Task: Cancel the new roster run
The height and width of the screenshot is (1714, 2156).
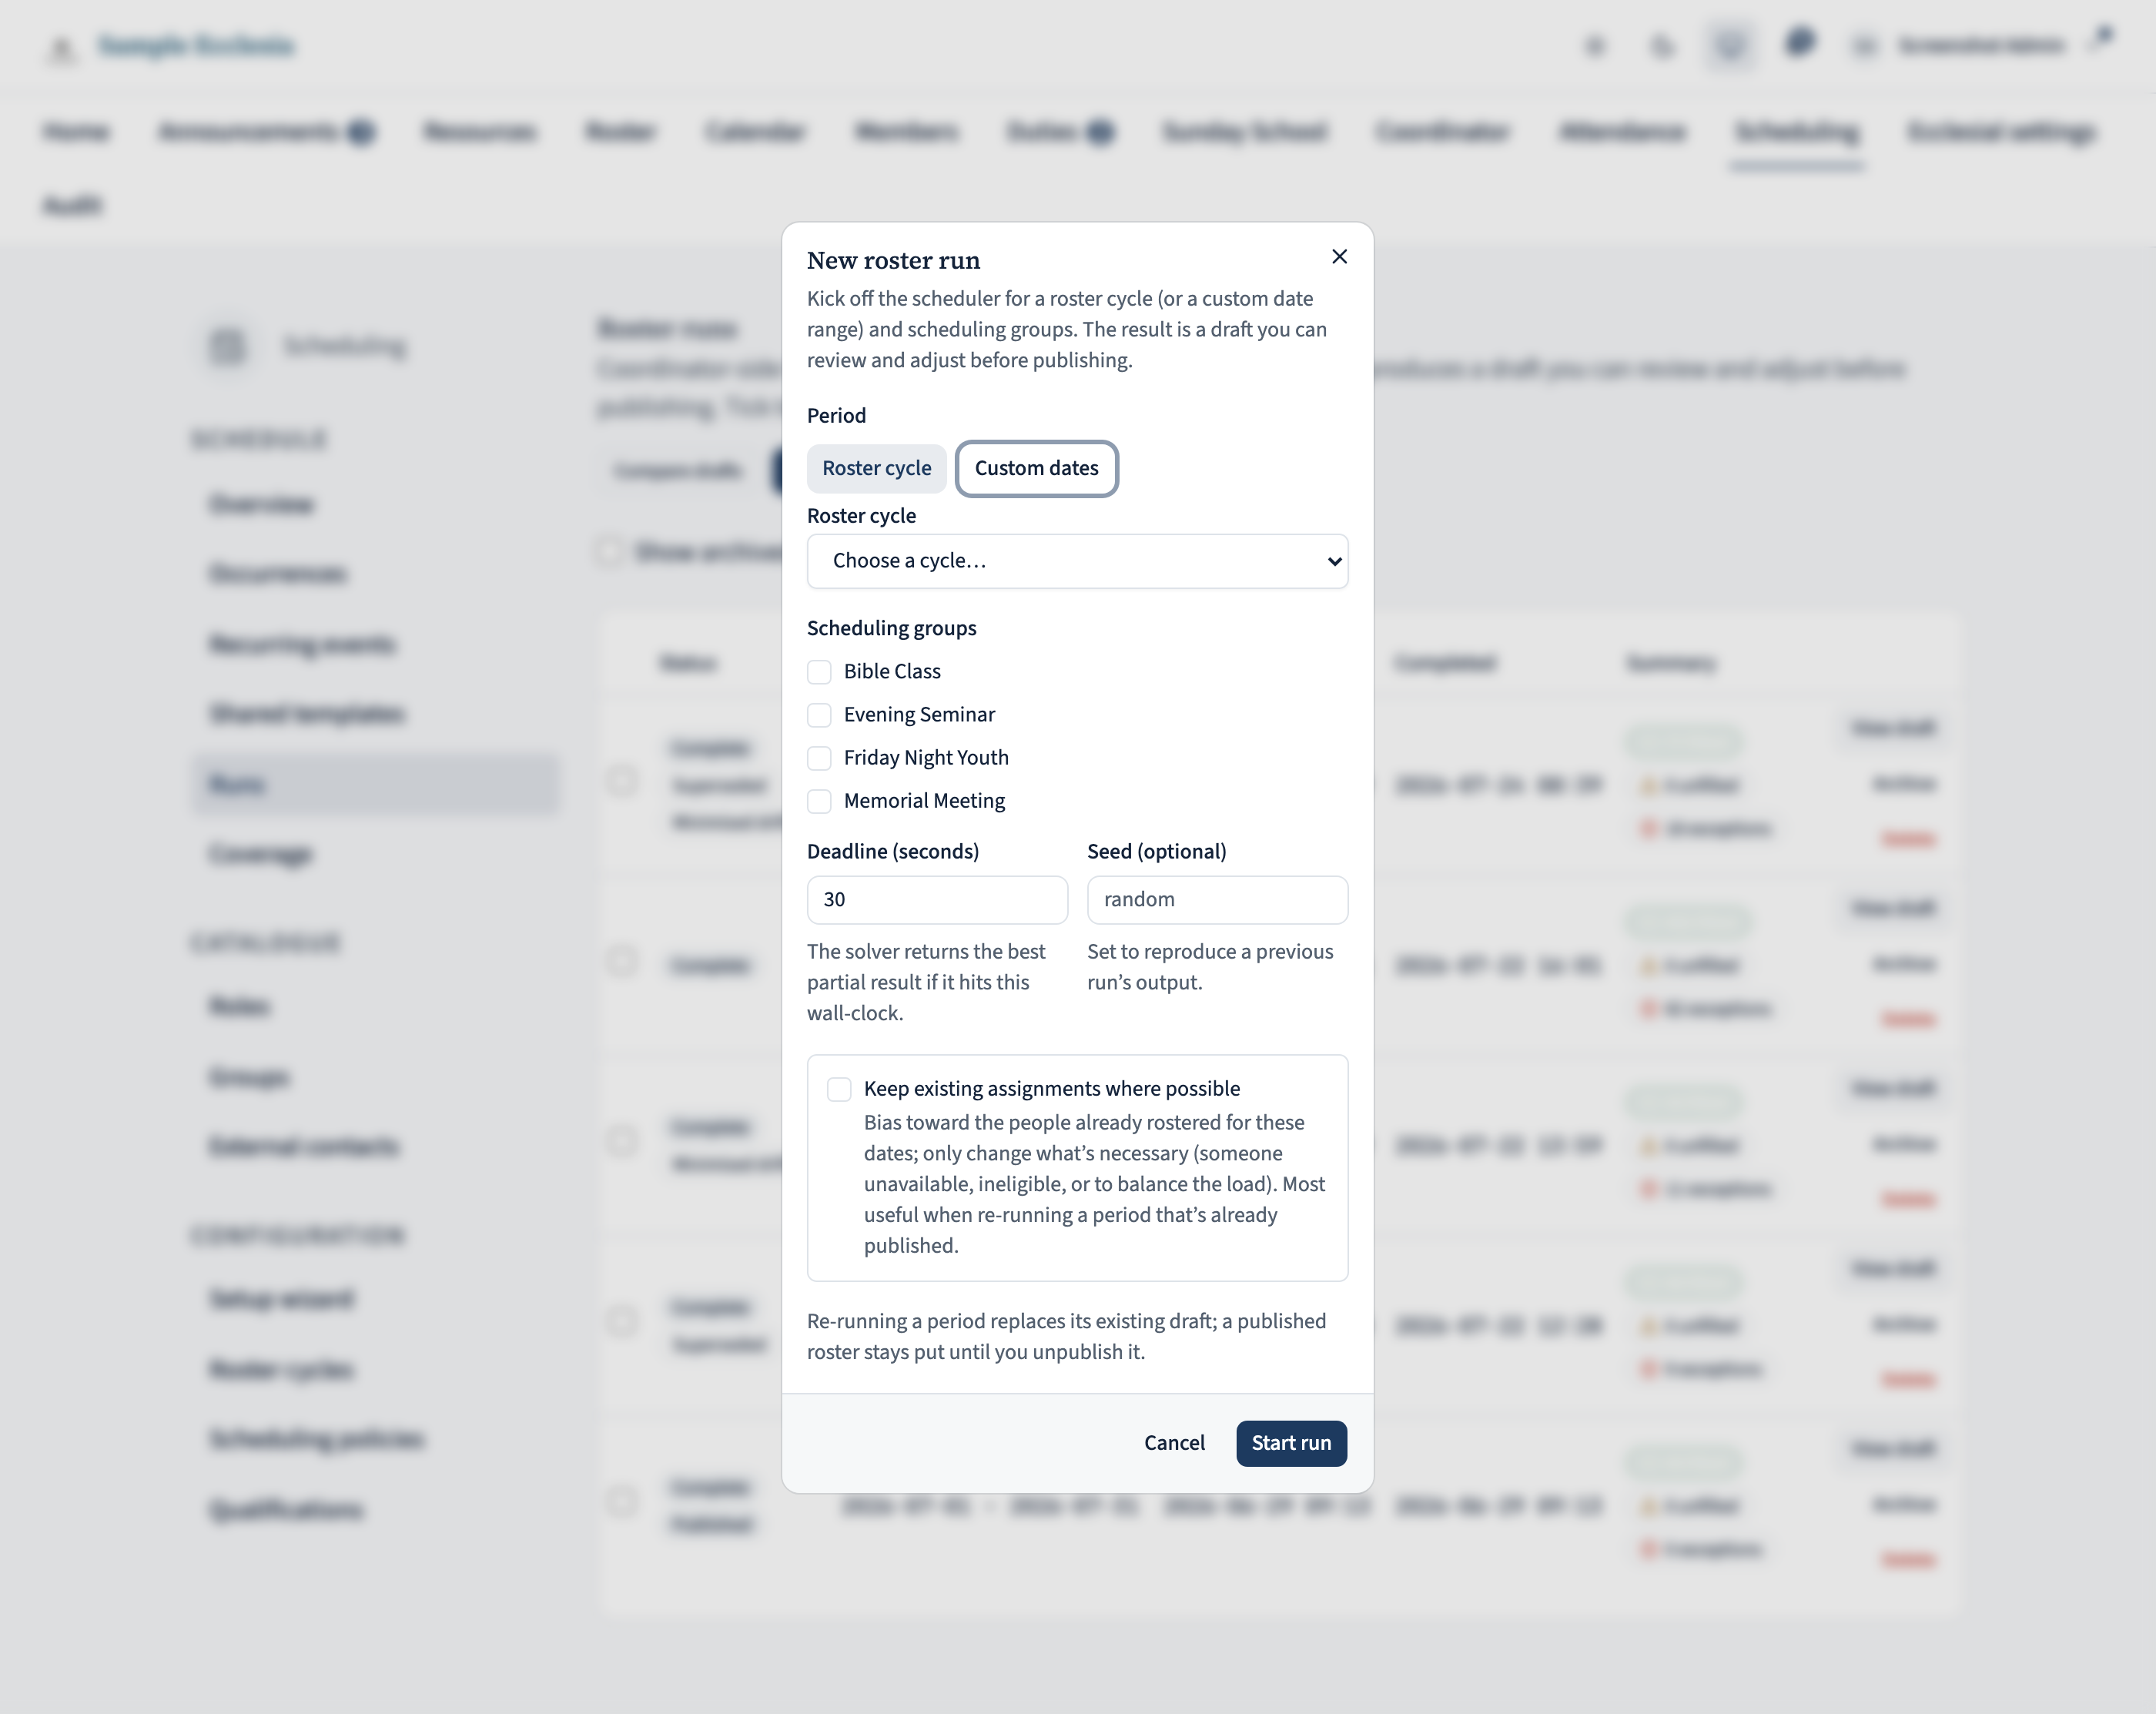Action: point(1174,1443)
